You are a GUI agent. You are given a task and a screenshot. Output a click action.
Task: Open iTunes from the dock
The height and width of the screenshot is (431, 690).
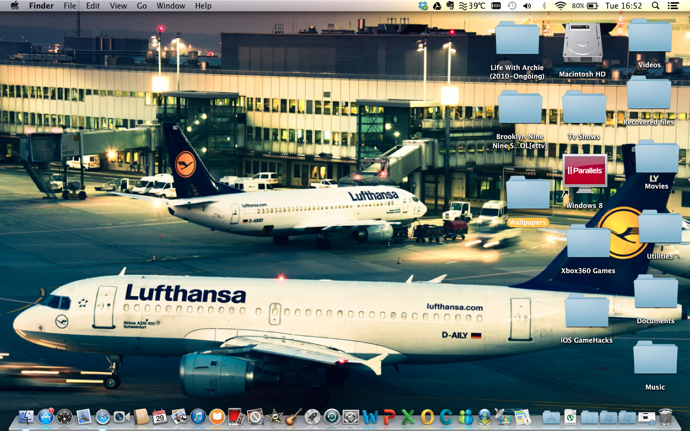[x=198, y=416]
